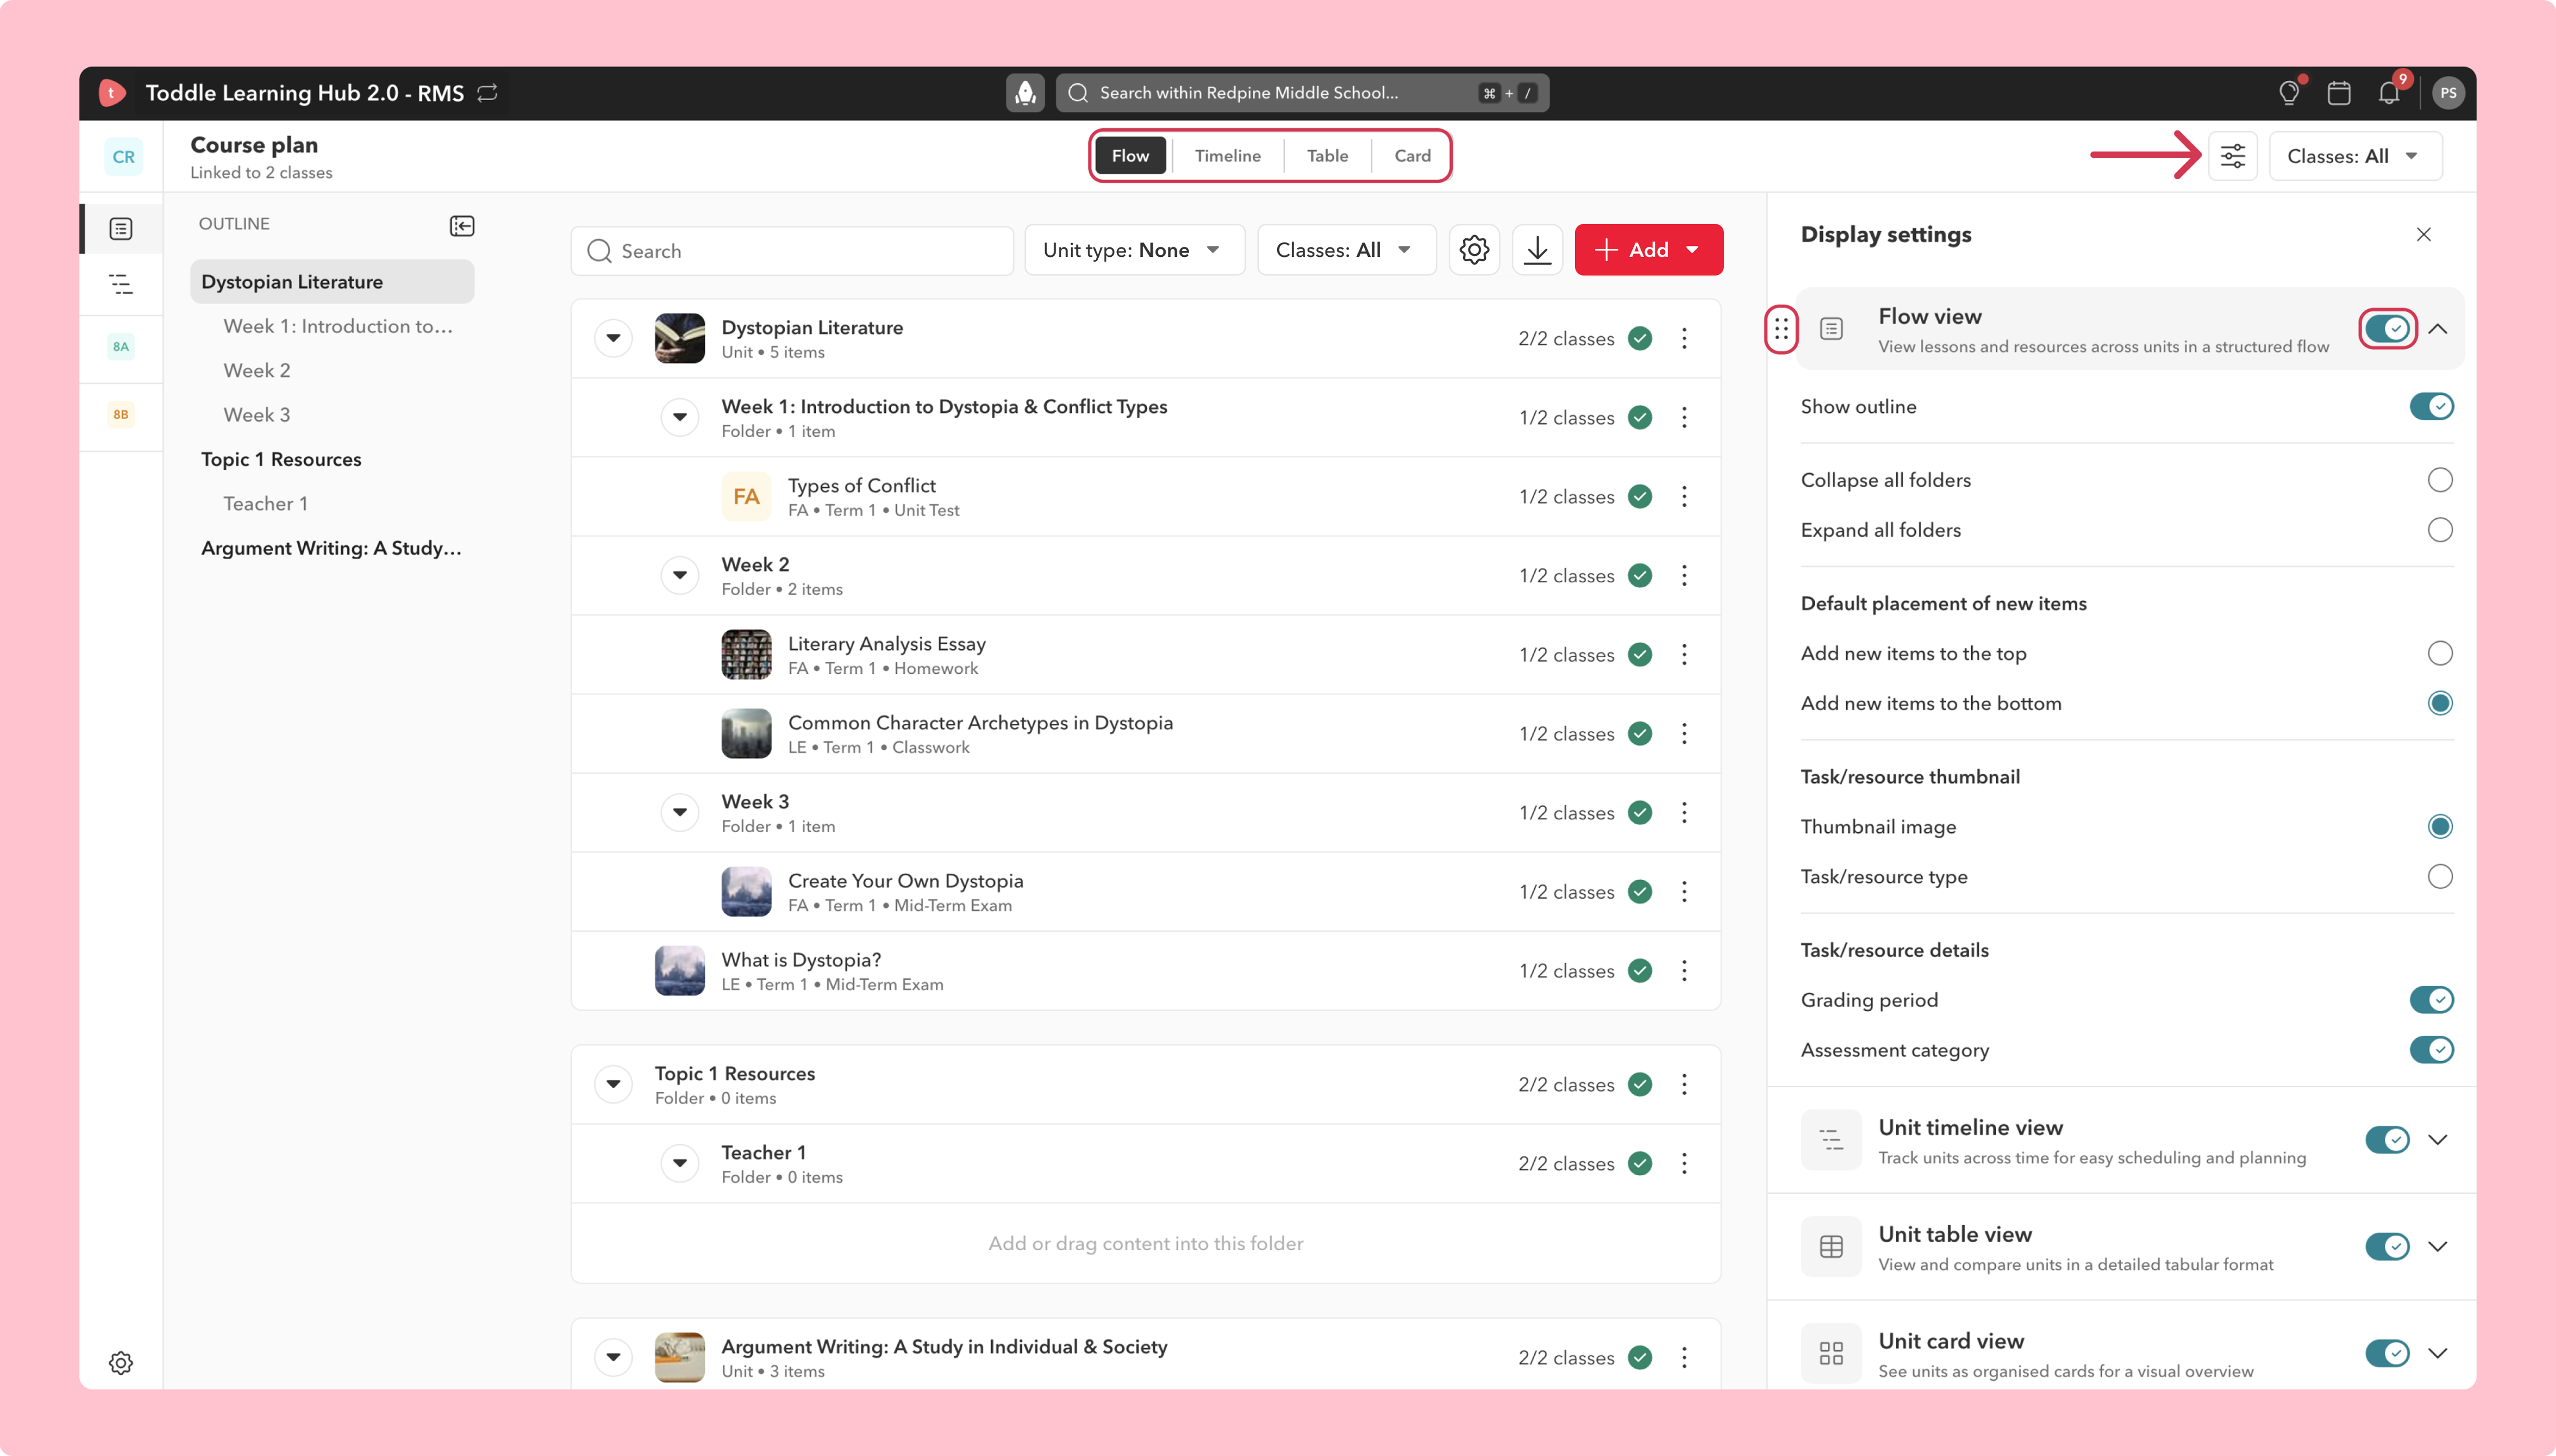
Task: Open more options for Topic 1 Resources
Action: pyautogui.click(x=1684, y=1085)
